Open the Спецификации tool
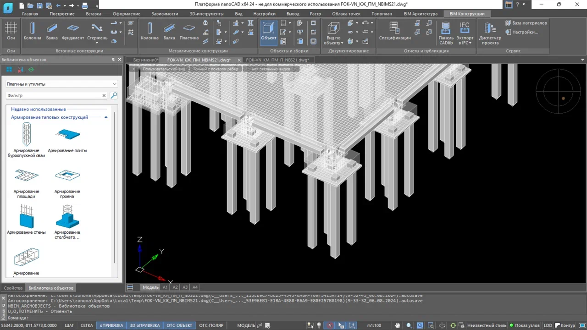Screen dimensions: 587x330 click(394, 31)
